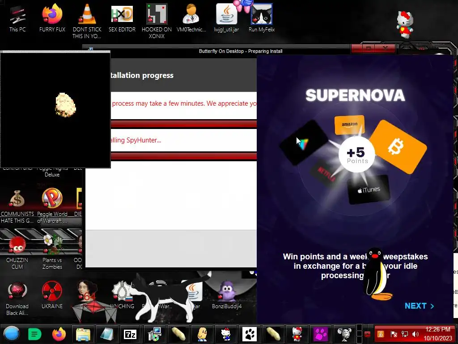This screenshot has width=458, height=344.
Task: Click the yellow Bonzi head taskbar icon
Action: pos(202,334)
